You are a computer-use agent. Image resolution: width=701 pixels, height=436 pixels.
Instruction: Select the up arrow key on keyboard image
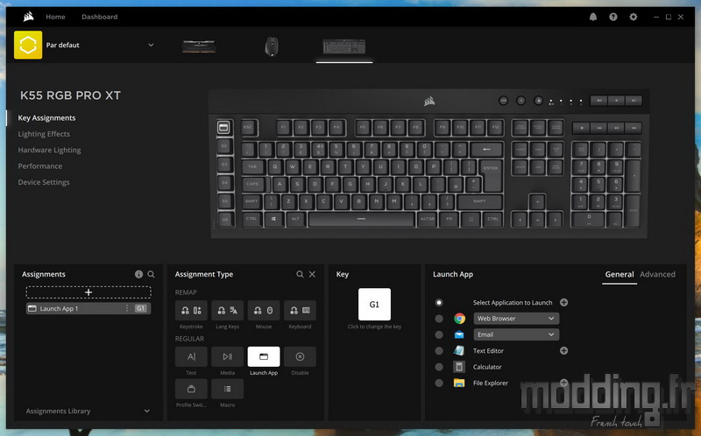tap(537, 202)
